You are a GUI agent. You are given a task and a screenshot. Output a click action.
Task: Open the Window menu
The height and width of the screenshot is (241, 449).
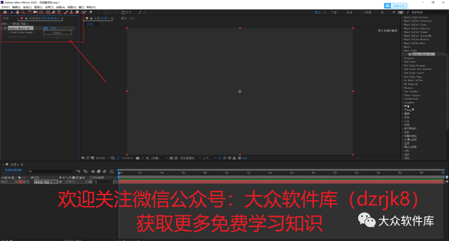pos(81,7)
